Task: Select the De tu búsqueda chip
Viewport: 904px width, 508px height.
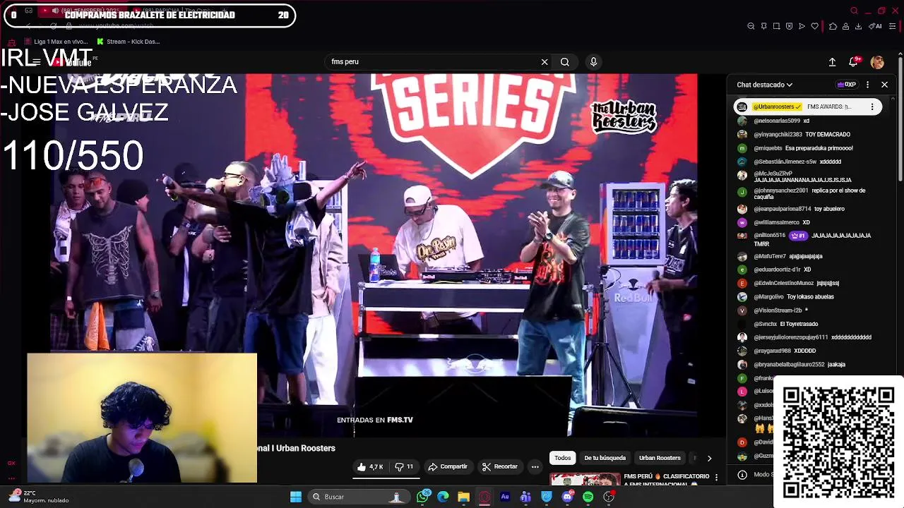Action: (605, 458)
